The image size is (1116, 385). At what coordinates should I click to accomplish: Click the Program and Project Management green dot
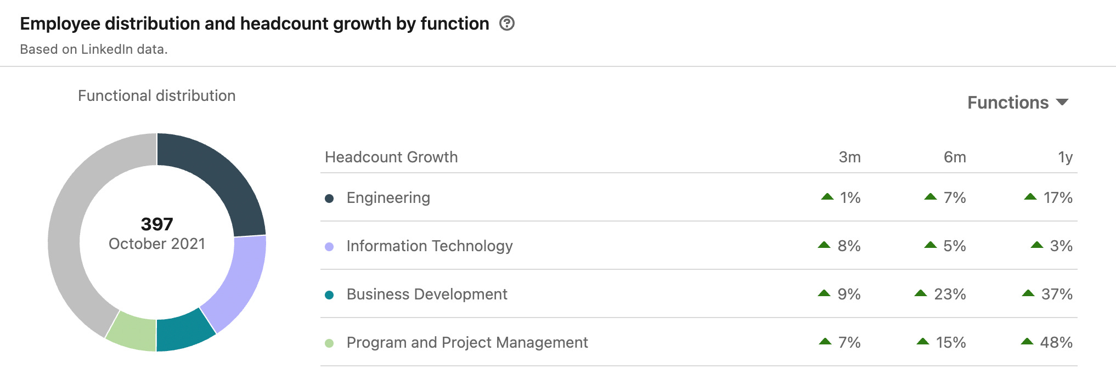tap(329, 343)
